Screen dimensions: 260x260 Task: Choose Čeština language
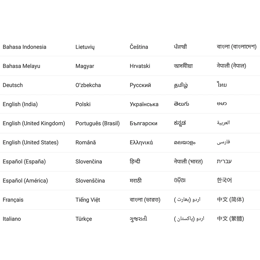139,47
